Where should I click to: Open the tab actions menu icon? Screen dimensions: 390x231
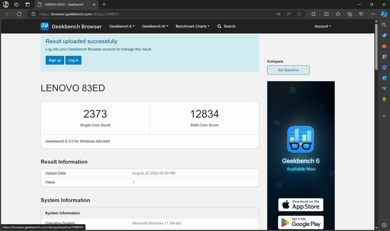click(x=27, y=4)
